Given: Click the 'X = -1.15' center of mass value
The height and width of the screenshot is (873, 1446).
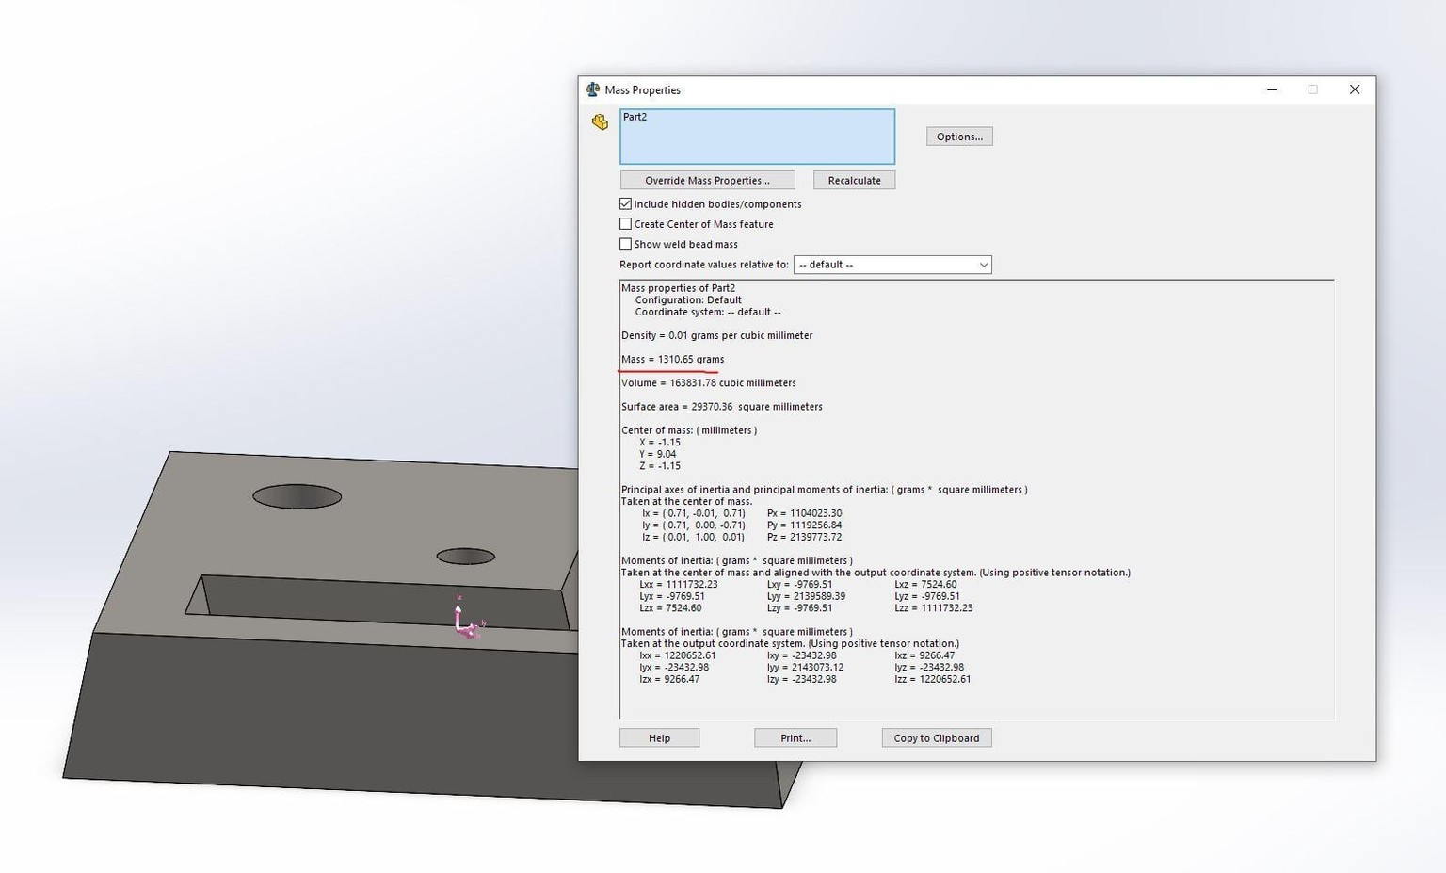Looking at the screenshot, I should [659, 442].
